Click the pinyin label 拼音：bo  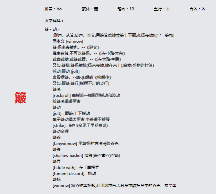(x=53, y=9)
